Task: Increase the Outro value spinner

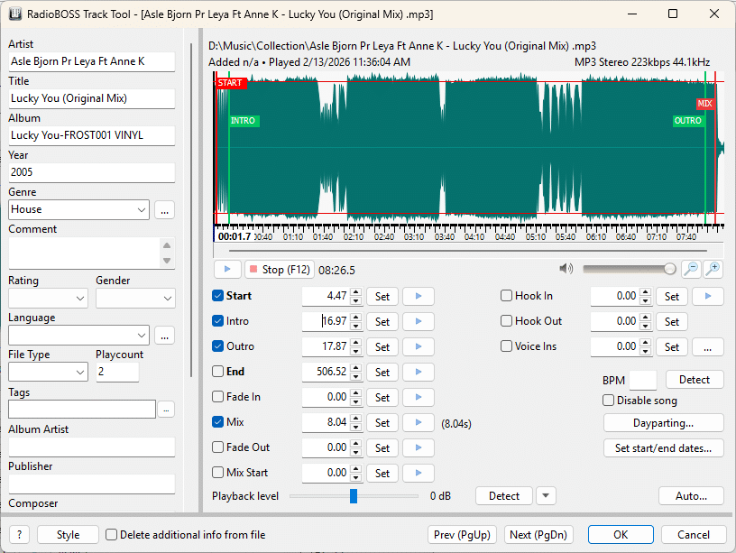Action: (356, 343)
